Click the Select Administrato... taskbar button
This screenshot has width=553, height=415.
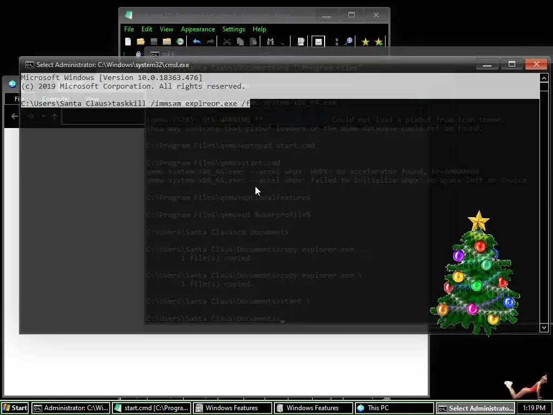pyautogui.click(x=475, y=408)
